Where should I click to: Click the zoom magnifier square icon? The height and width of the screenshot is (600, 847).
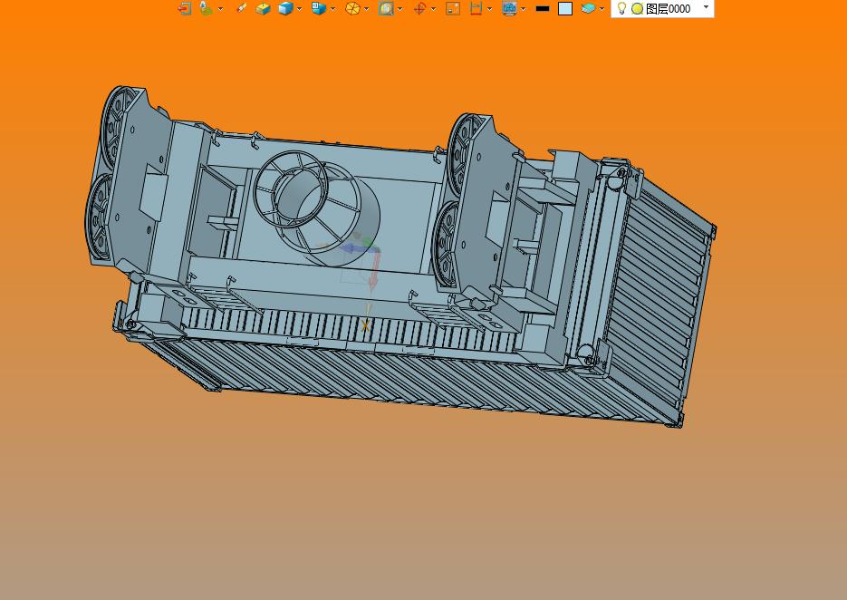click(386, 9)
